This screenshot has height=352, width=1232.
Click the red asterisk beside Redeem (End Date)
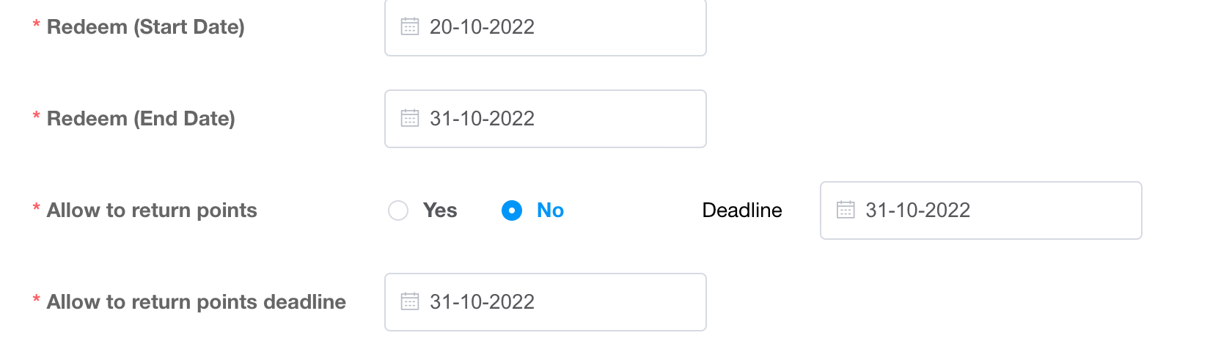pyautogui.click(x=36, y=117)
